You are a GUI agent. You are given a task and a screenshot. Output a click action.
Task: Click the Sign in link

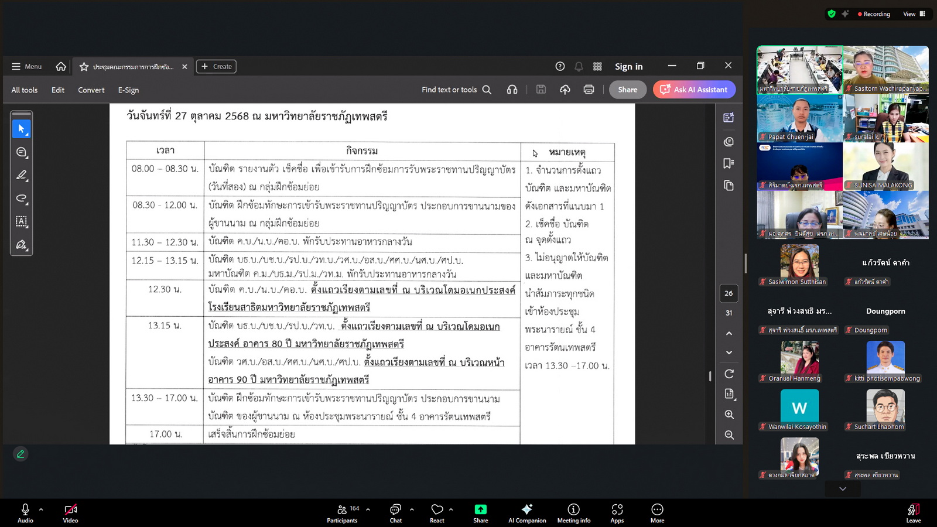628,67
